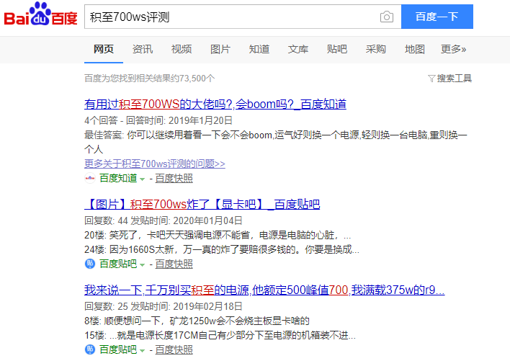Open camera image search icon

(386, 17)
